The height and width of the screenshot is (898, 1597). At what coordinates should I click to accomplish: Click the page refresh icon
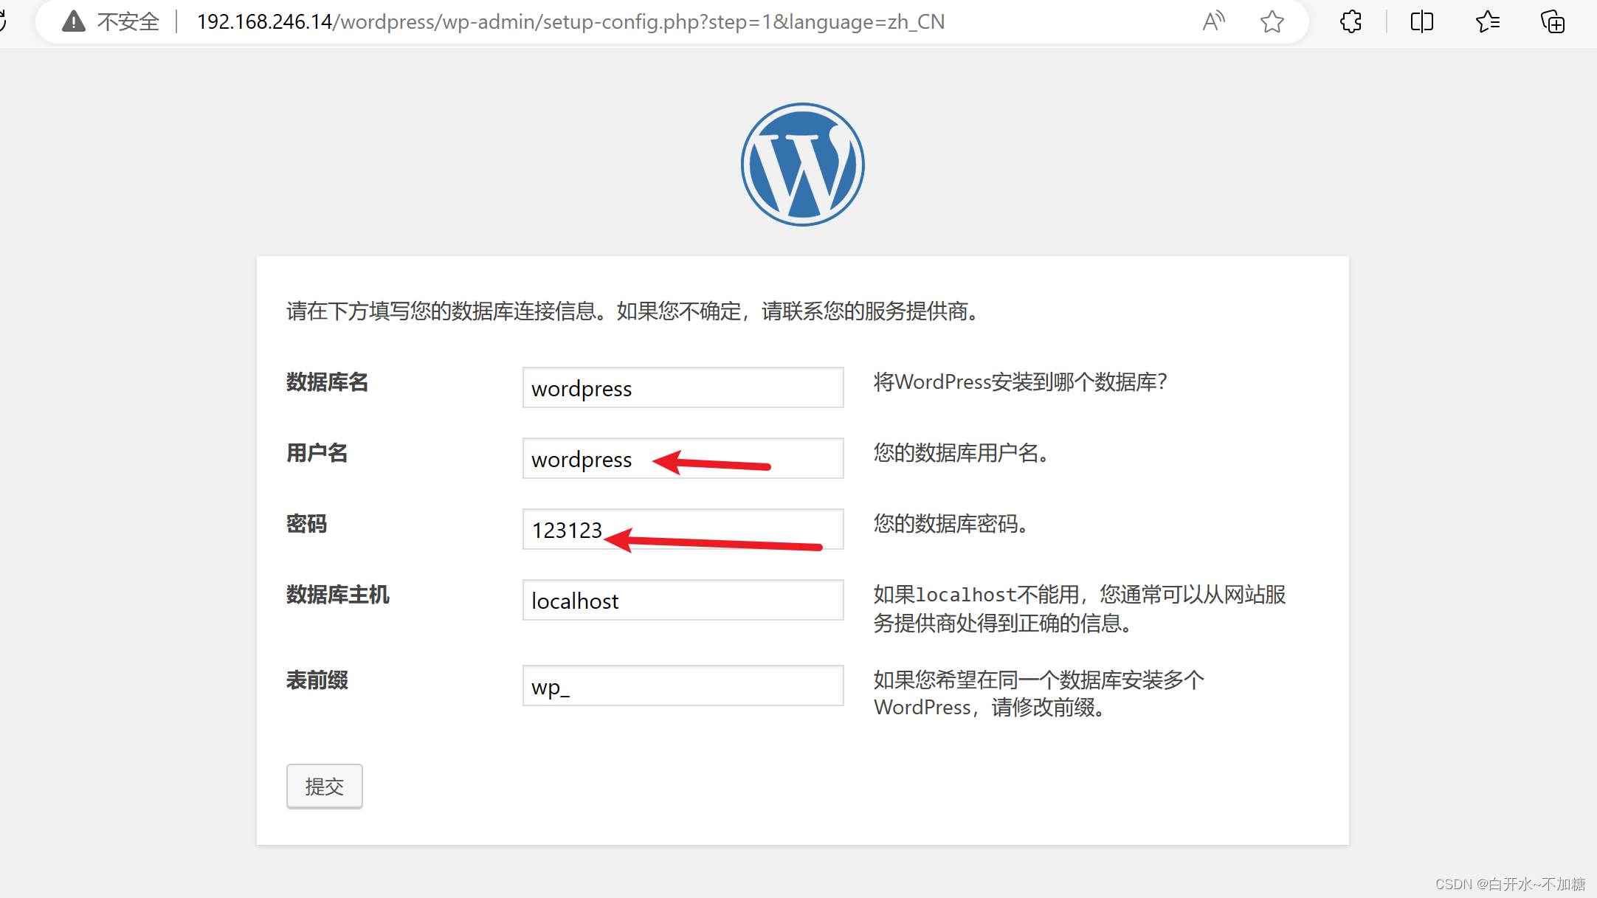4,21
